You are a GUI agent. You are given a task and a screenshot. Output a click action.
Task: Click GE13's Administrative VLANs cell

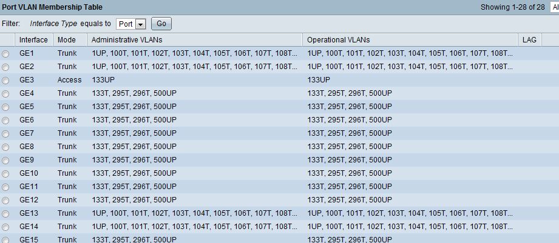point(194,213)
